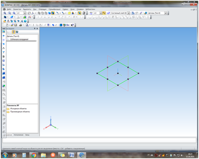Click the cut extrusion operation icon

pos(4,78)
